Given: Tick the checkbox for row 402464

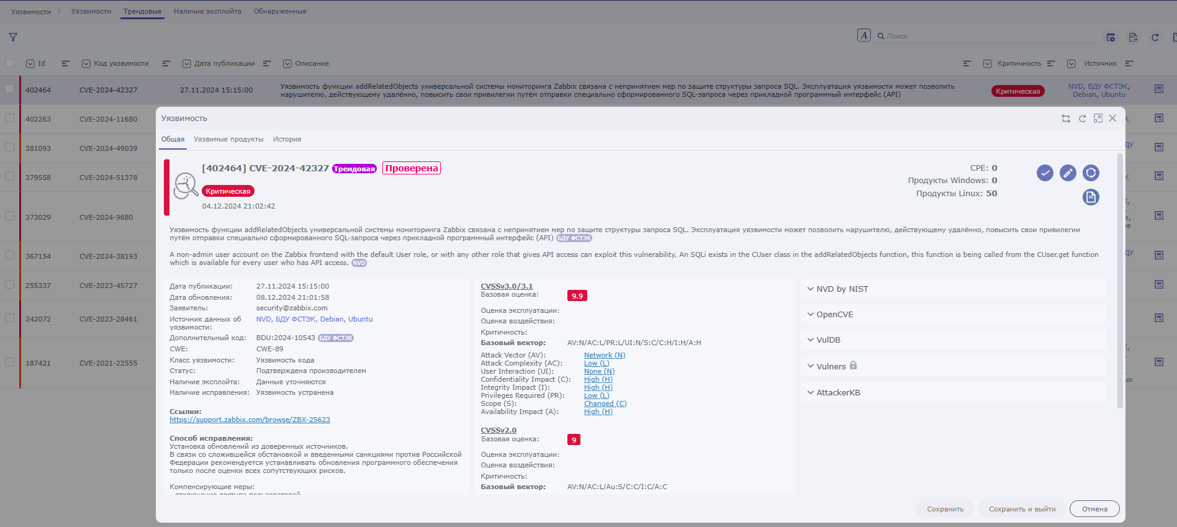Looking at the screenshot, I should (x=9, y=89).
